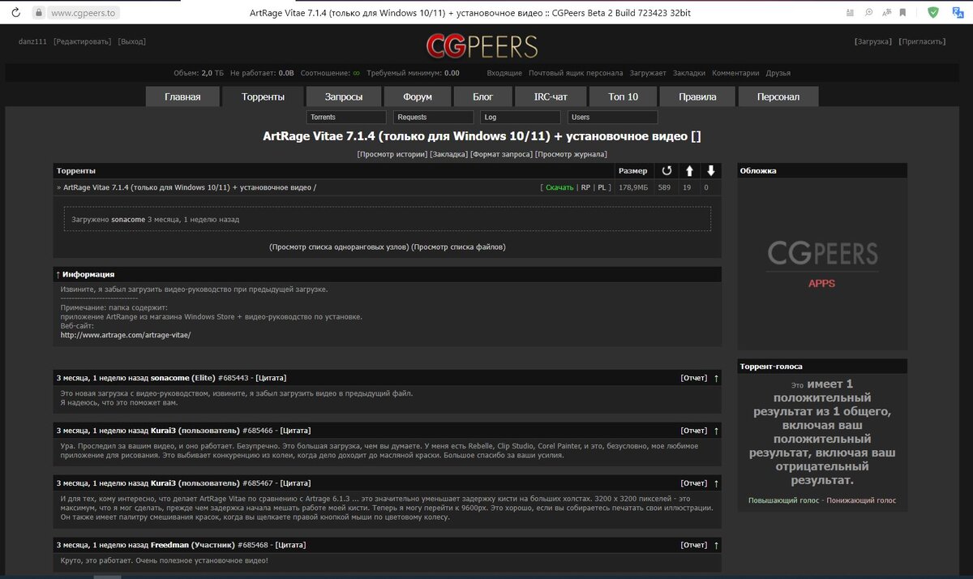The width and height of the screenshot is (973, 579).
Task: Click Цитата on comment #685443
Action: coord(270,378)
